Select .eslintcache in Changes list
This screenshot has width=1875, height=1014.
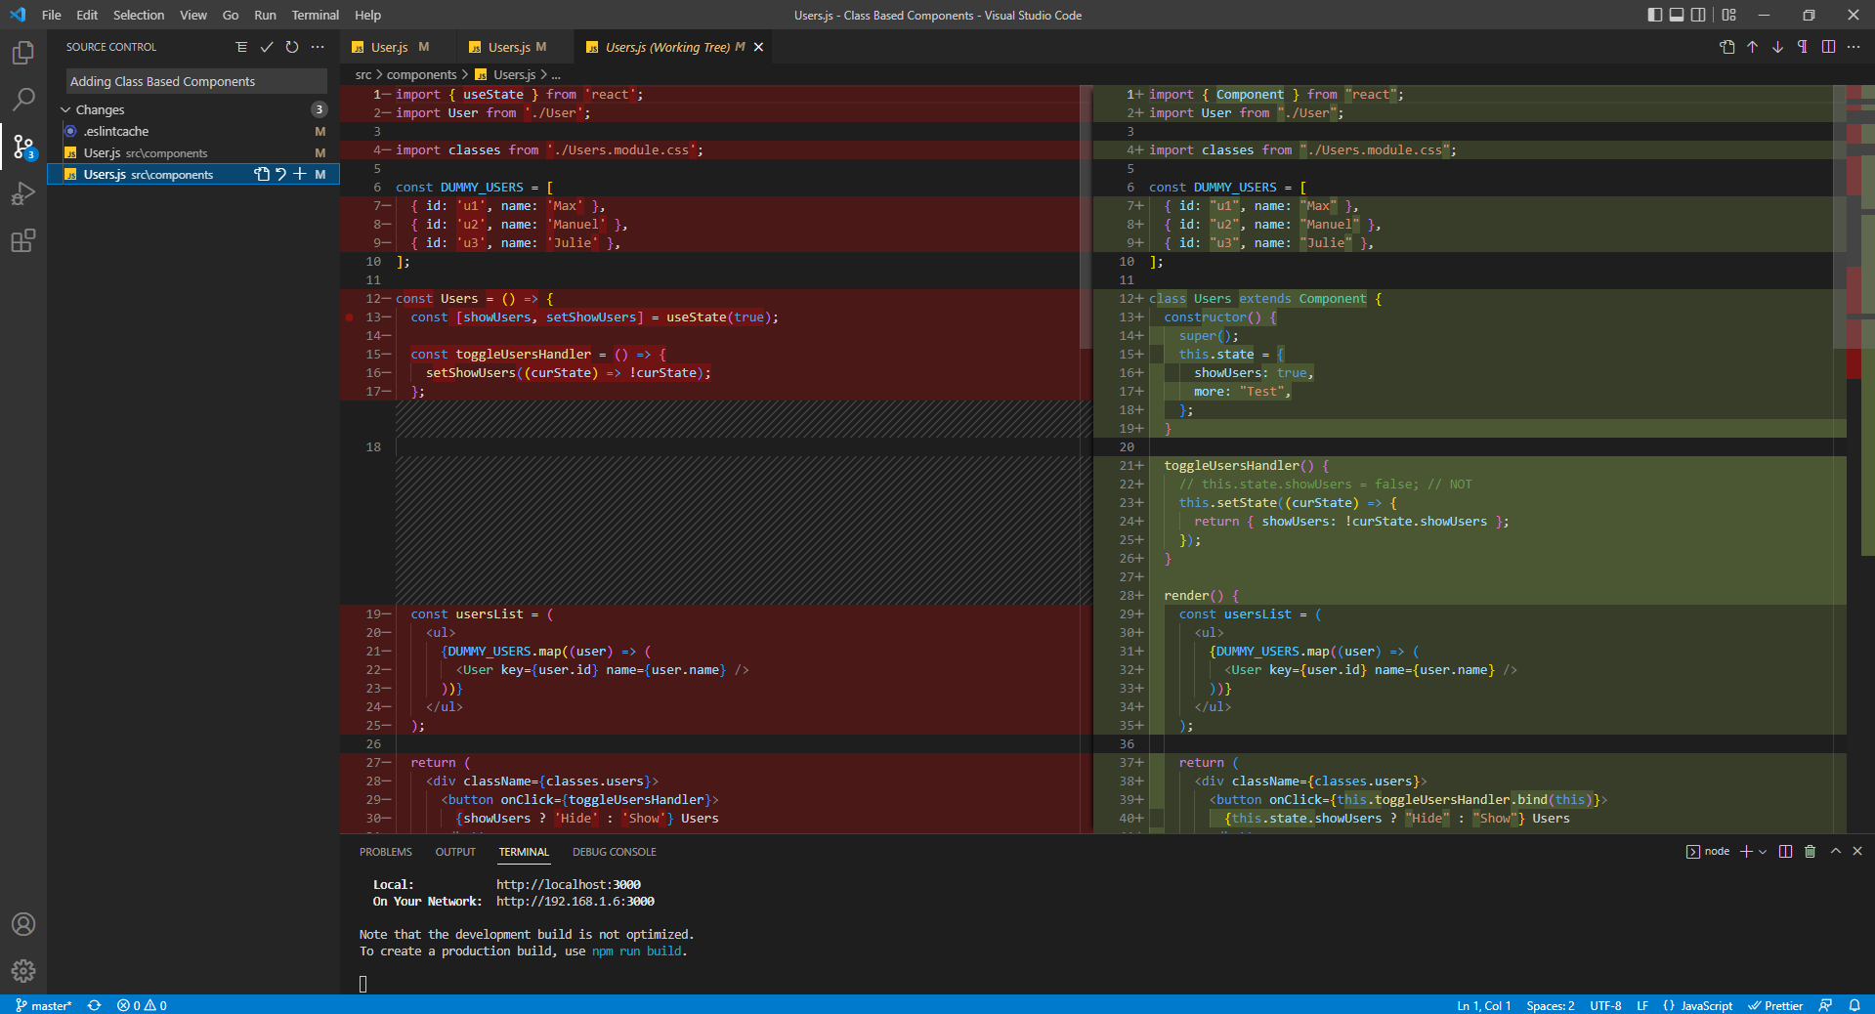tap(192, 132)
